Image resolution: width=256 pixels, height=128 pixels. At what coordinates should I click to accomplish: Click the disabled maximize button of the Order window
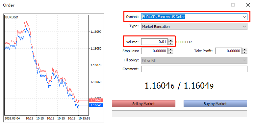233,5
